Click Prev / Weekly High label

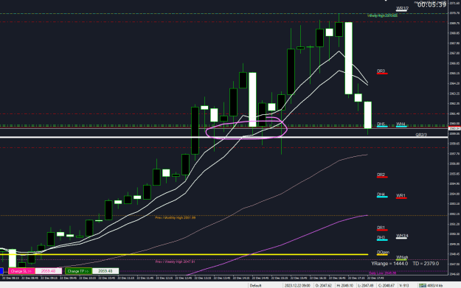[x=176, y=261]
